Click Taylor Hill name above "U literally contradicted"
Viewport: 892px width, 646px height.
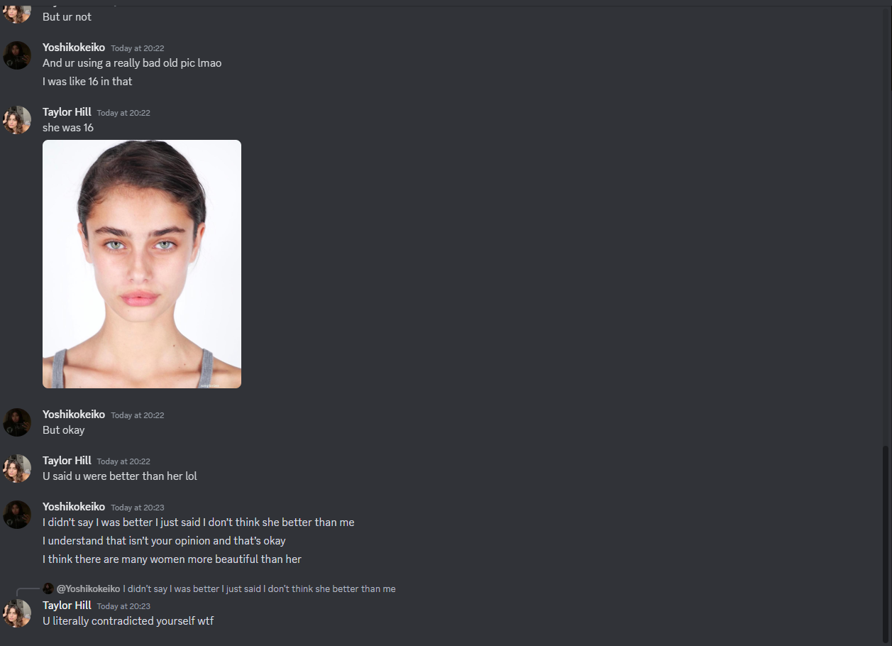(x=67, y=606)
